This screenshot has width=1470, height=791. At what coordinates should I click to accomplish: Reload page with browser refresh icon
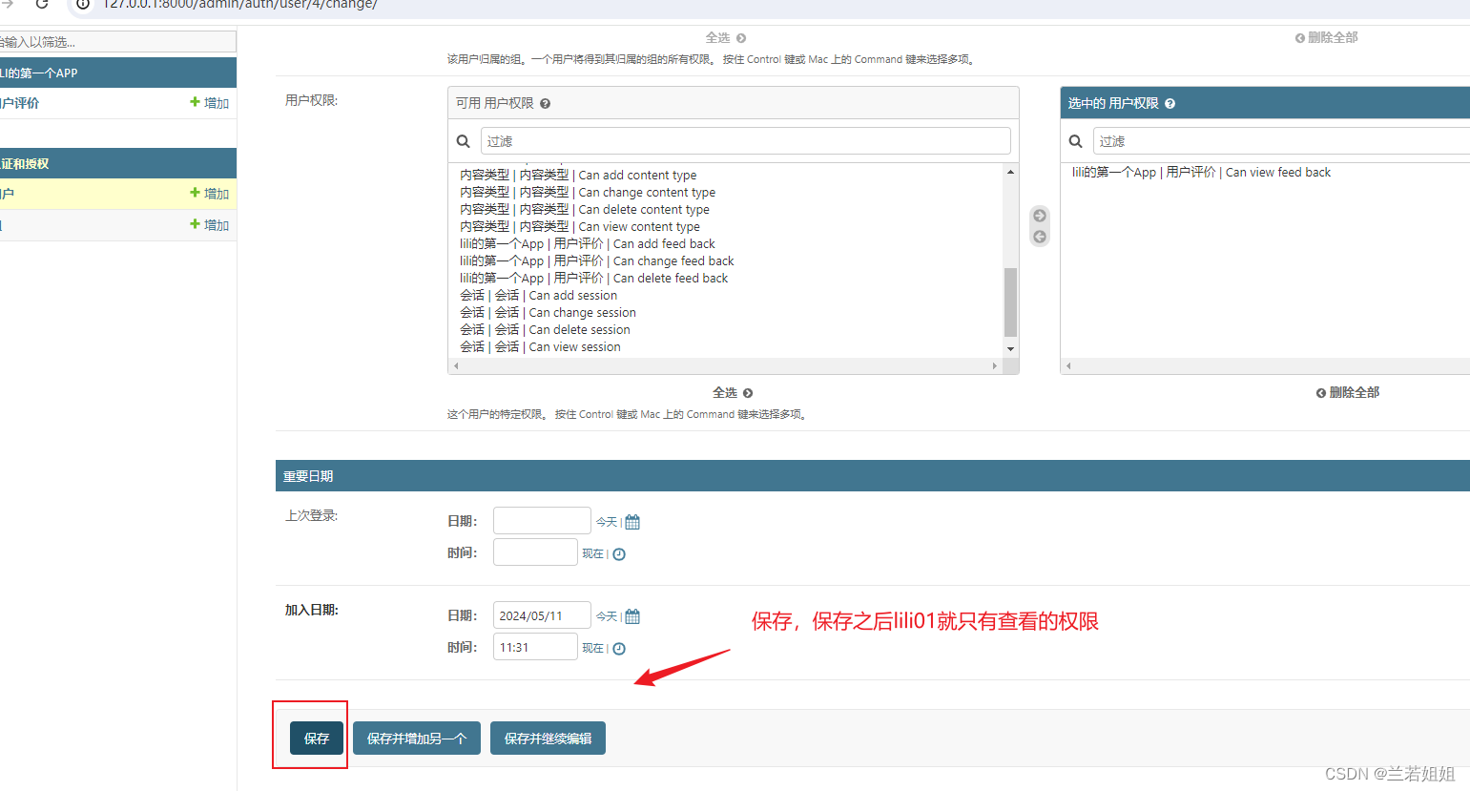(42, 4)
